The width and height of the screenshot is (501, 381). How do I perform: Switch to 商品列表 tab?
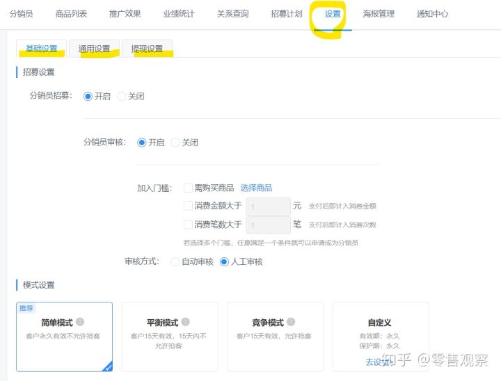click(x=71, y=14)
